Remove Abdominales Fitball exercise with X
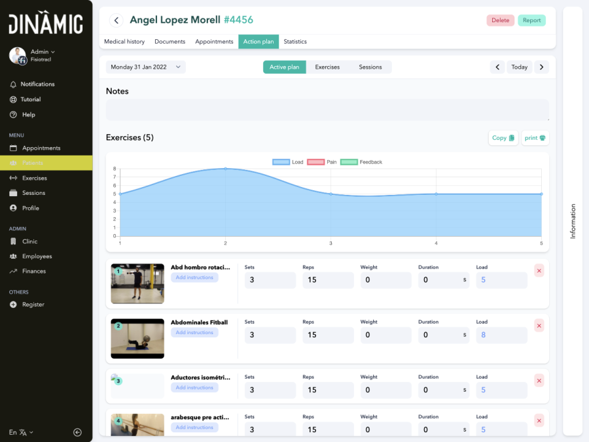The height and width of the screenshot is (442, 589). [x=539, y=326]
